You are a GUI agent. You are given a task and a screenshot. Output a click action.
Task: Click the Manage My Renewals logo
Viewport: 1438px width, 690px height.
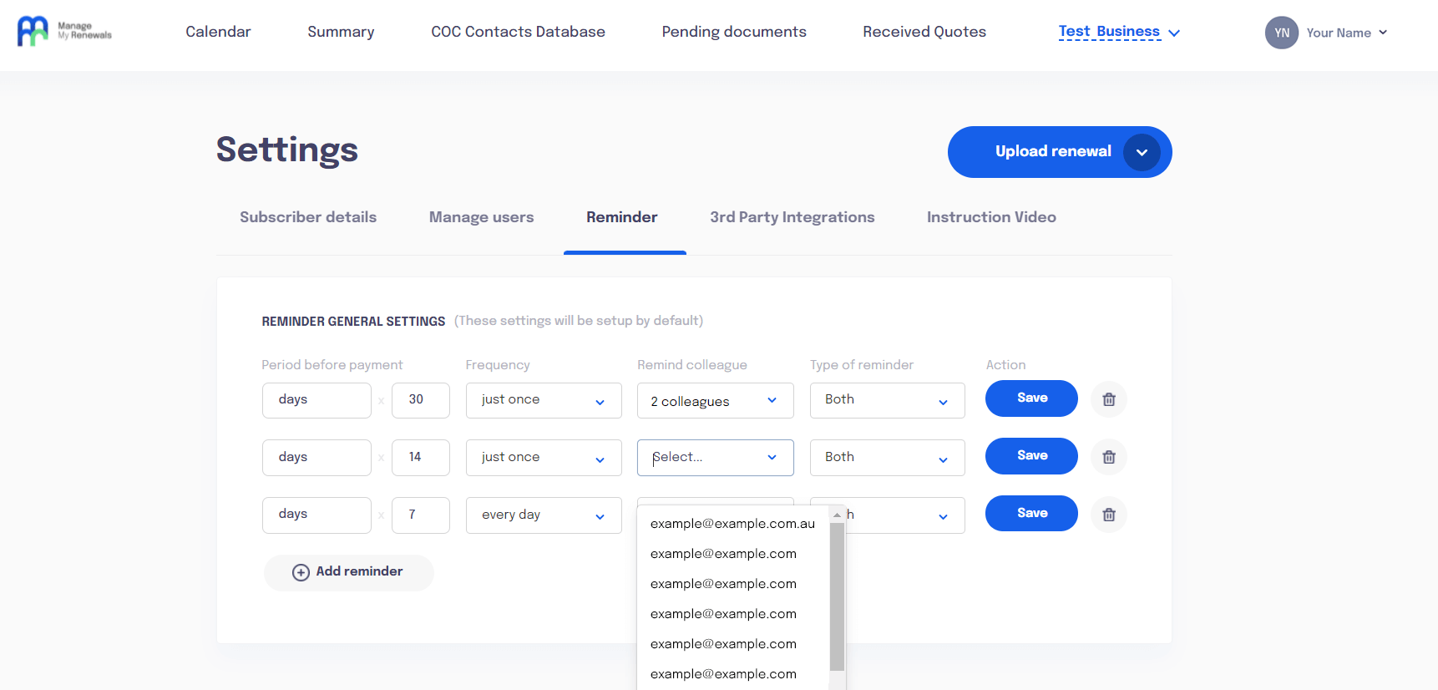[x=64, y=32]
